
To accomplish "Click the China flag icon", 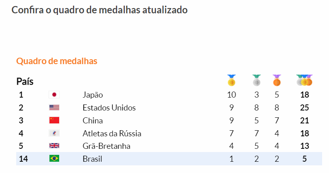I will (54, 120).
